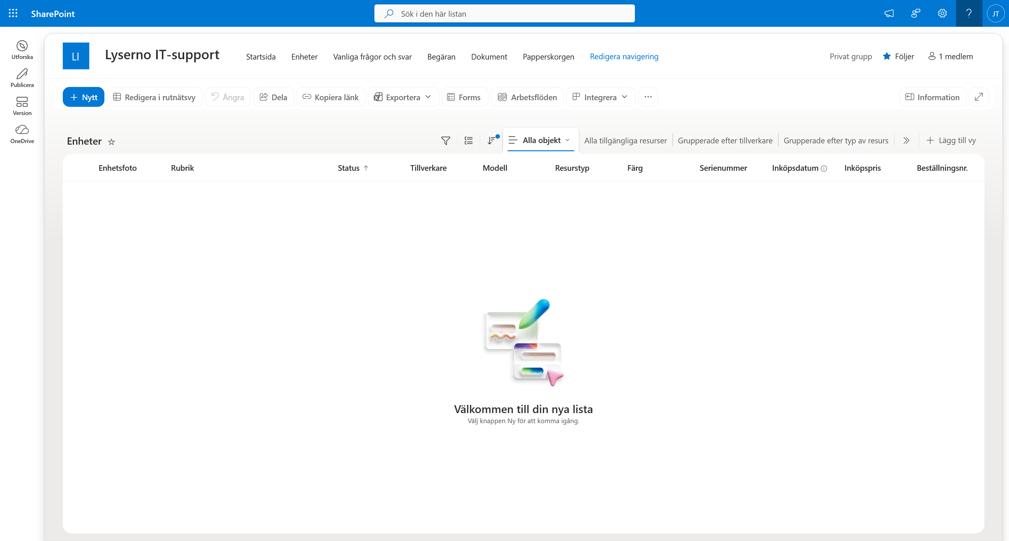This screenshot has width=1009, height=541.
Task: Open the Inköpsdatum column header
Action: click(x=799, y=168)
